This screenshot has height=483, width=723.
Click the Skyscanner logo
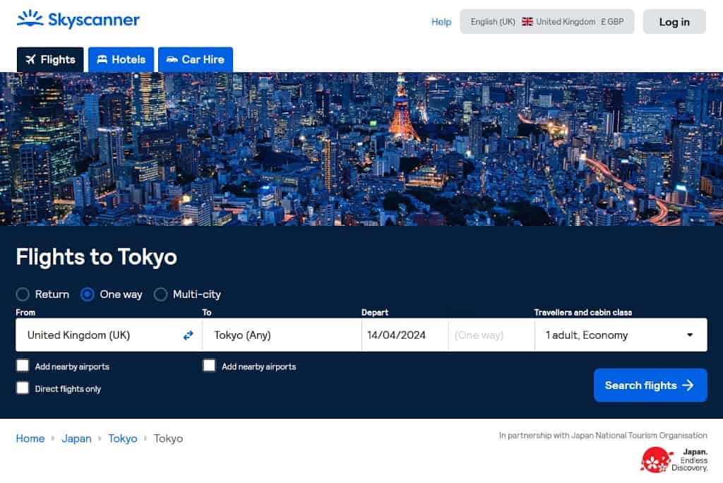(78, 20)
